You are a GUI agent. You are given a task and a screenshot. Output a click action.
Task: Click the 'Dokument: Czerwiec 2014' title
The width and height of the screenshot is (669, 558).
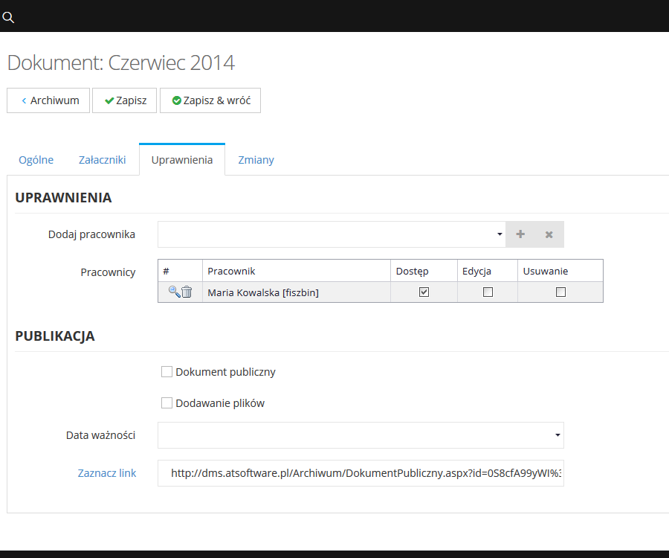pyautogui.click(x=120, y=62)
